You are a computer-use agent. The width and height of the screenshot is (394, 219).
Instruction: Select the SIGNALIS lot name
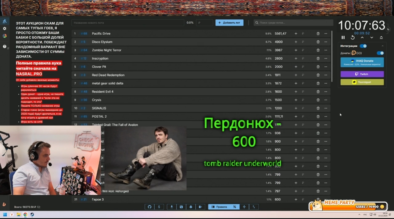click(x=99, y=108)
